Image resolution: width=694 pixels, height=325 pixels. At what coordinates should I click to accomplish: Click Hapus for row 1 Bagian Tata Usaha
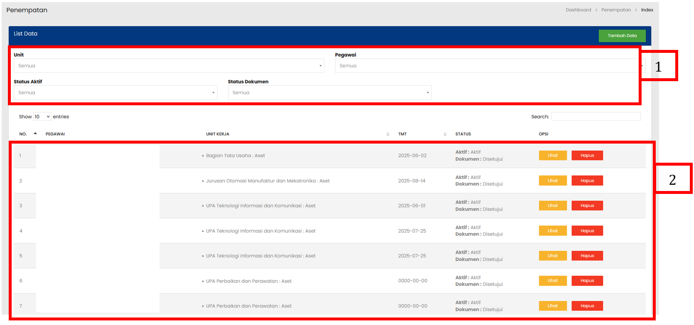pos(587,156)
